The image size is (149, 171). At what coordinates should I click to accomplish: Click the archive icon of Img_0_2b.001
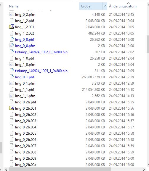coord(12,108)
